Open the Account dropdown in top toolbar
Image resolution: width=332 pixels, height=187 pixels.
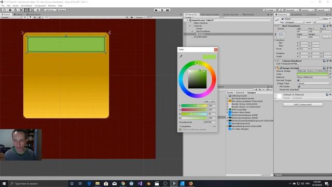[292, 10]
